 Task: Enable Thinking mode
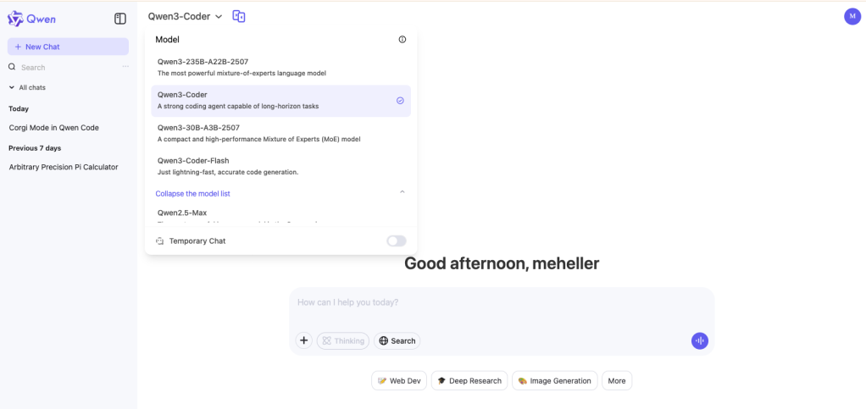pos(343,340)
